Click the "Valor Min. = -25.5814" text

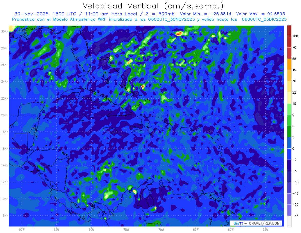pyautogui.click(x=206, y=14)
